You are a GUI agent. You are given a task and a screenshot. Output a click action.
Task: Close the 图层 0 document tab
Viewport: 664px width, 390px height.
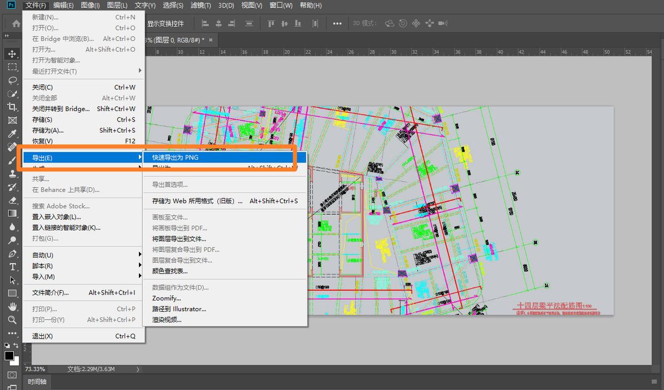tap(210, 40)
